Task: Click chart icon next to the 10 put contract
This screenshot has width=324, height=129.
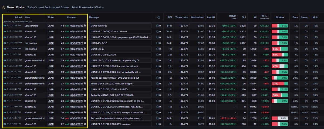Action: point(85,118)
